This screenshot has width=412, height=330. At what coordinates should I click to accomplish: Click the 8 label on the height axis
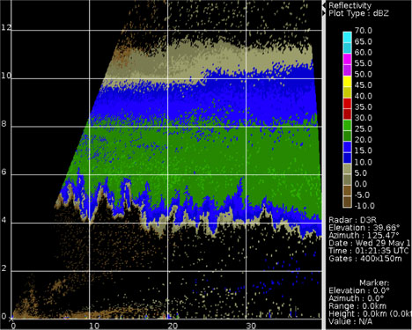[x=4, y=124]
